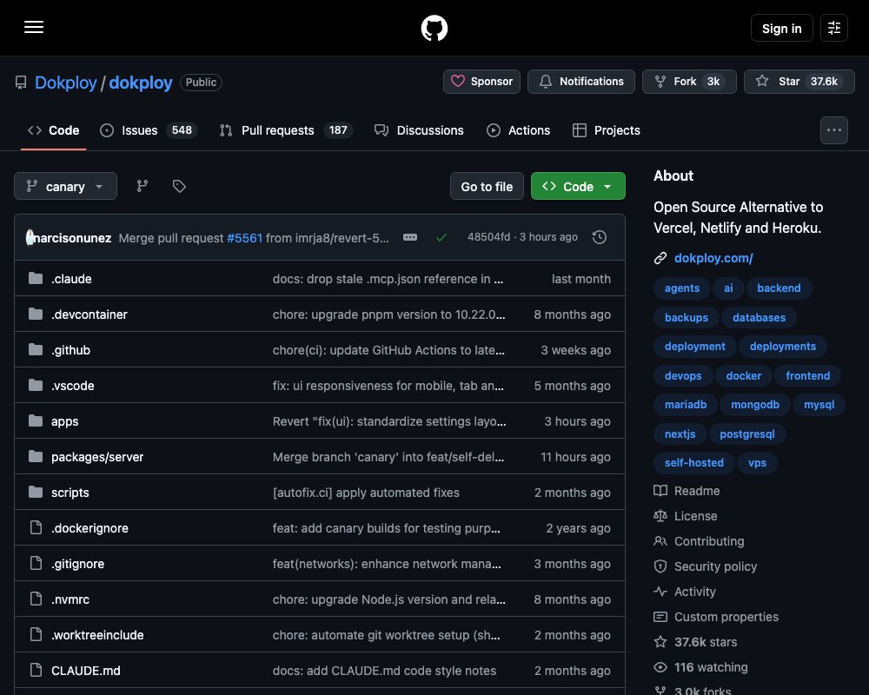Open the packages/server folder
This screenshot has width=869, height=695.
coord(97,457)
